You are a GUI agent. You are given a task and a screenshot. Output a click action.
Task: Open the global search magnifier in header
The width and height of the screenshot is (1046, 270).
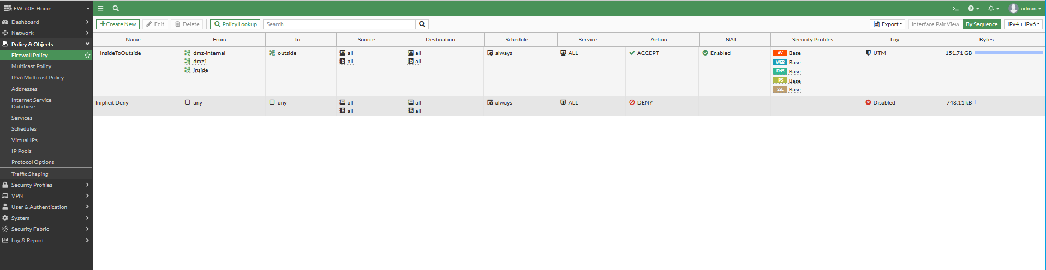[x=116, y=8]
